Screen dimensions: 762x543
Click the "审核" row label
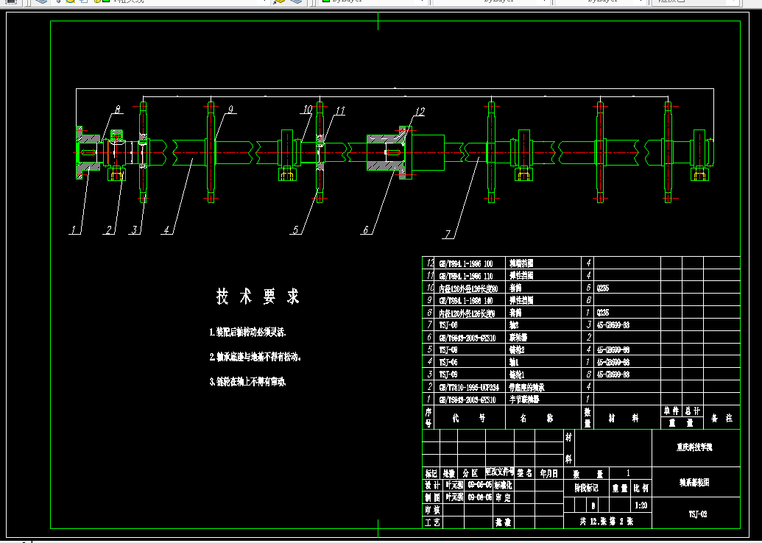click(x=432, y=510)
